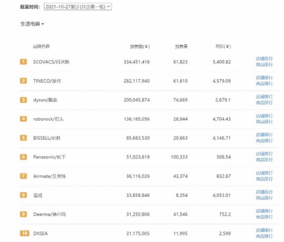
Task: Open 店铺排行 link for BISSELL/必胜
Action: click(x=264, y=135)
